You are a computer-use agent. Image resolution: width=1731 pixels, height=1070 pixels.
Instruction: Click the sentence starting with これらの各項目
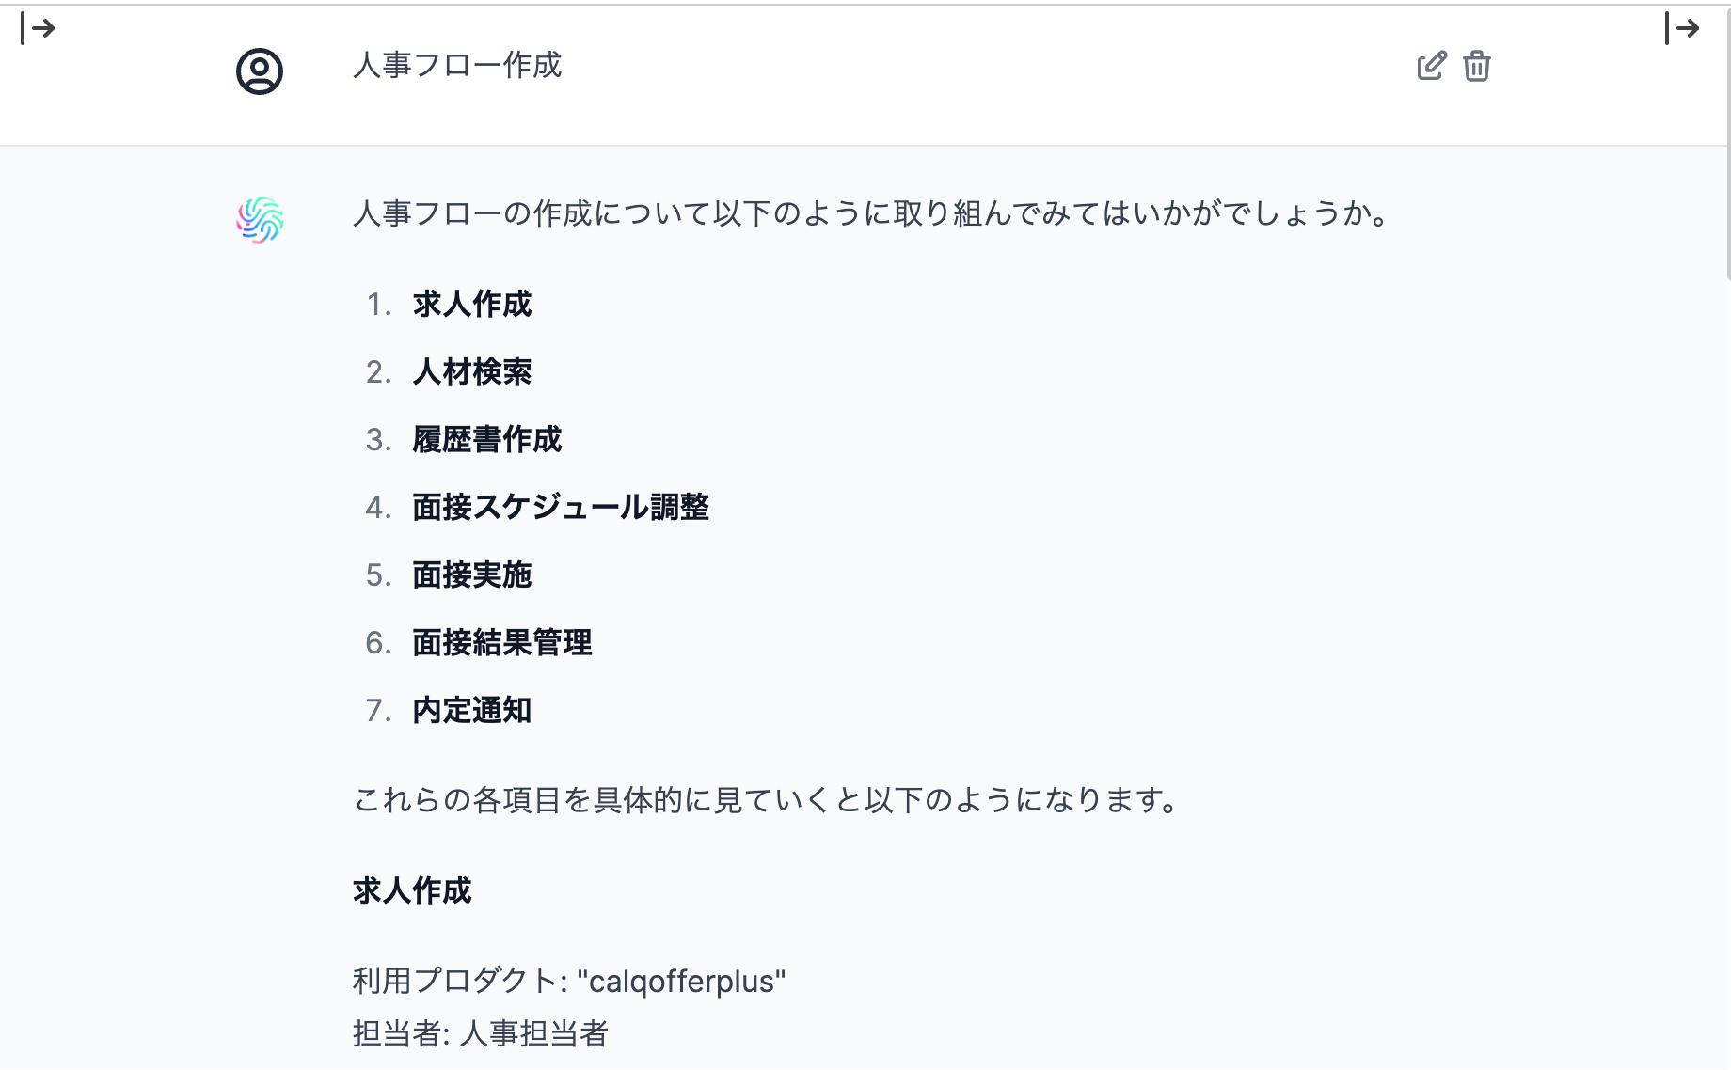(x=767, y=800)
